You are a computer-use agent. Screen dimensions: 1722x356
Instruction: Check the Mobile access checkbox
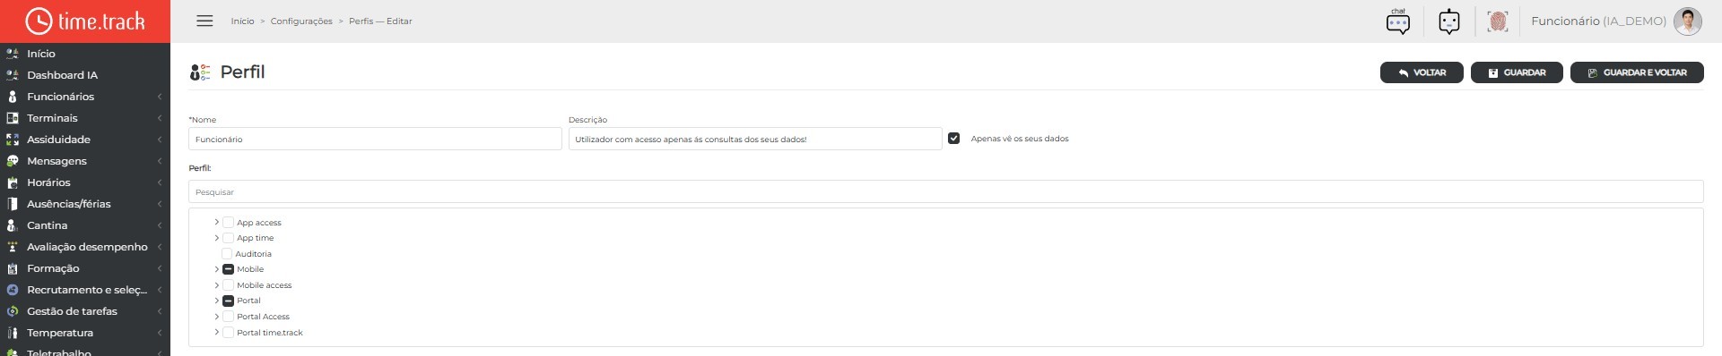coord(228,285)
